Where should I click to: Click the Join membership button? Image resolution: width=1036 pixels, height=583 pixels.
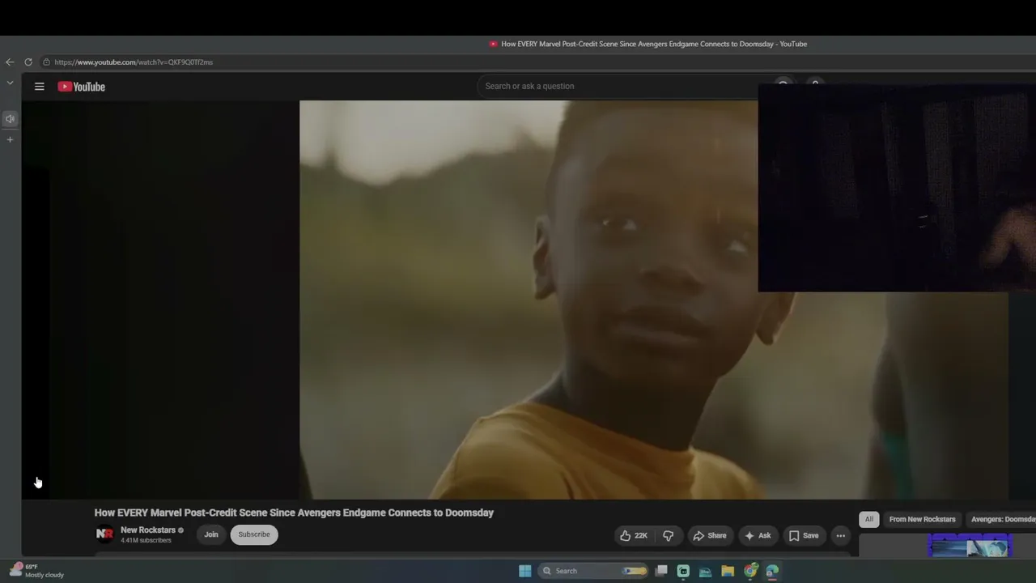coord(211,534)
